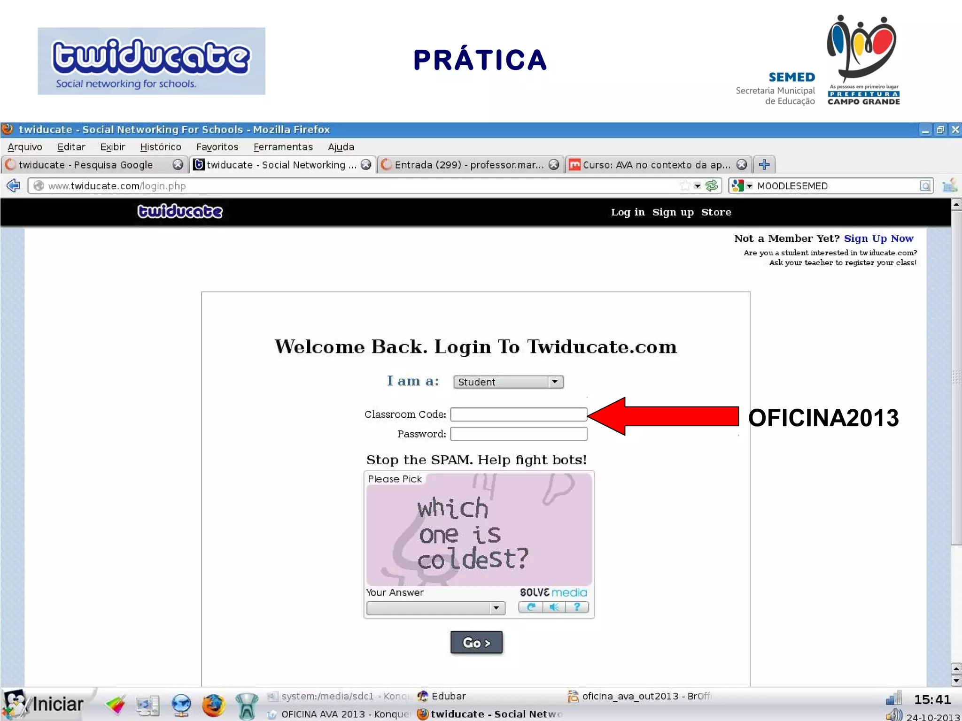
Task: Click the computer monitor icon in taskbar
Action: pyautogui.click(x=148, y=705)
